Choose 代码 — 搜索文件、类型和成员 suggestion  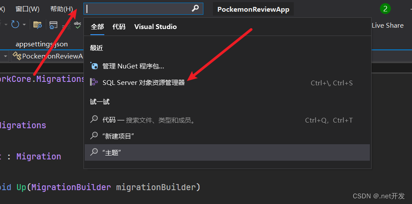227,120
